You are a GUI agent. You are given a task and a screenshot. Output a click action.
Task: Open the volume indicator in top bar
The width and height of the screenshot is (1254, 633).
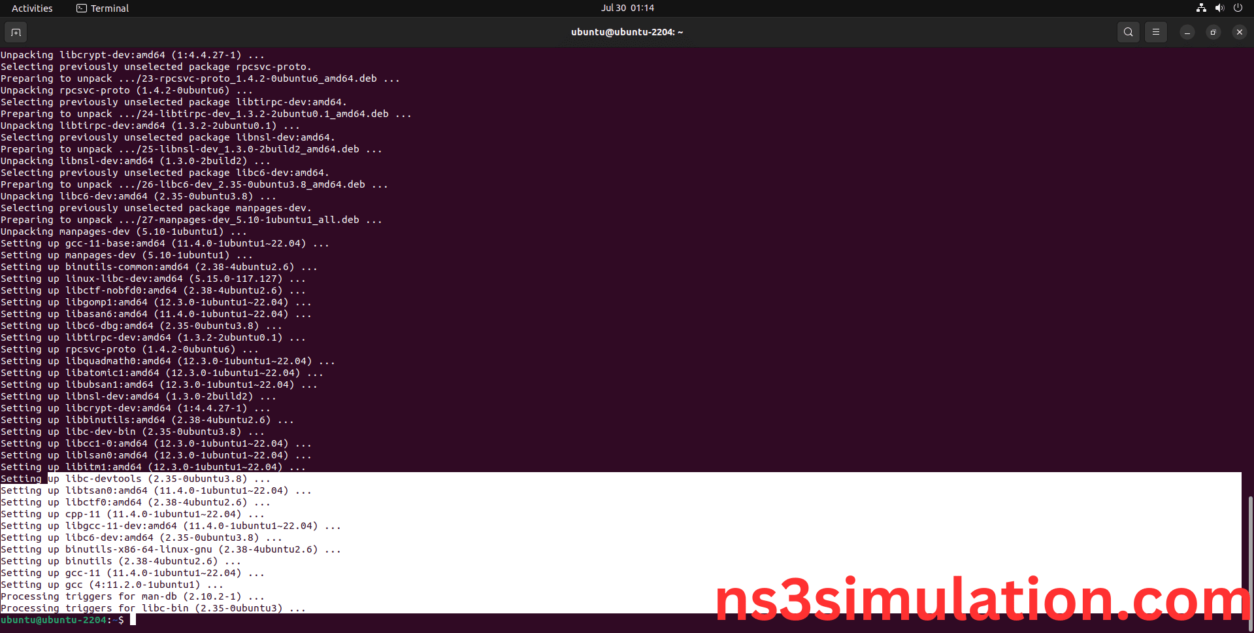point(1219,8)
